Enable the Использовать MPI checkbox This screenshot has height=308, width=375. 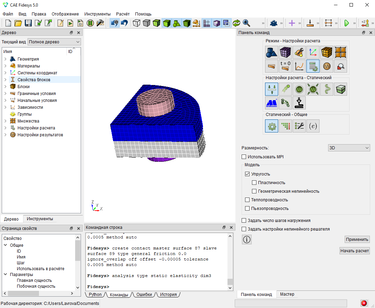244,157
